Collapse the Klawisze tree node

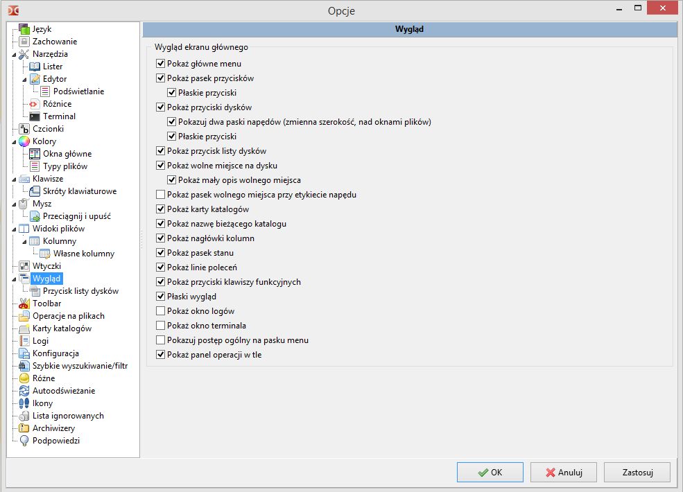pos(14,179)
